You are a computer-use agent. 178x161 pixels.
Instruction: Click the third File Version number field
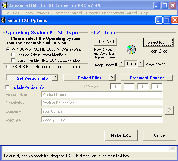(x=143, y=87)
